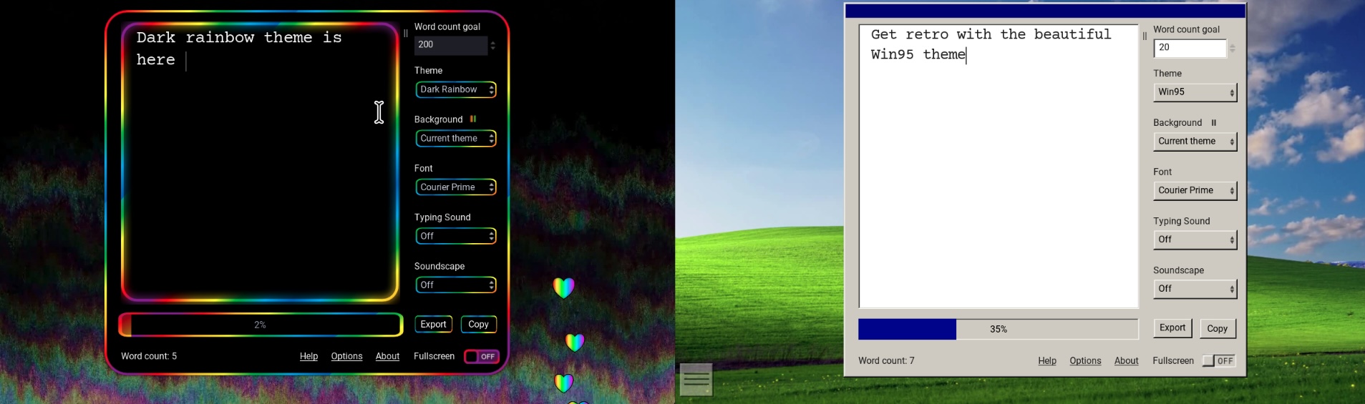Click Export button in Win95 window
The height and width of the screenshot is (404, 1365).
coord(1172,328)
